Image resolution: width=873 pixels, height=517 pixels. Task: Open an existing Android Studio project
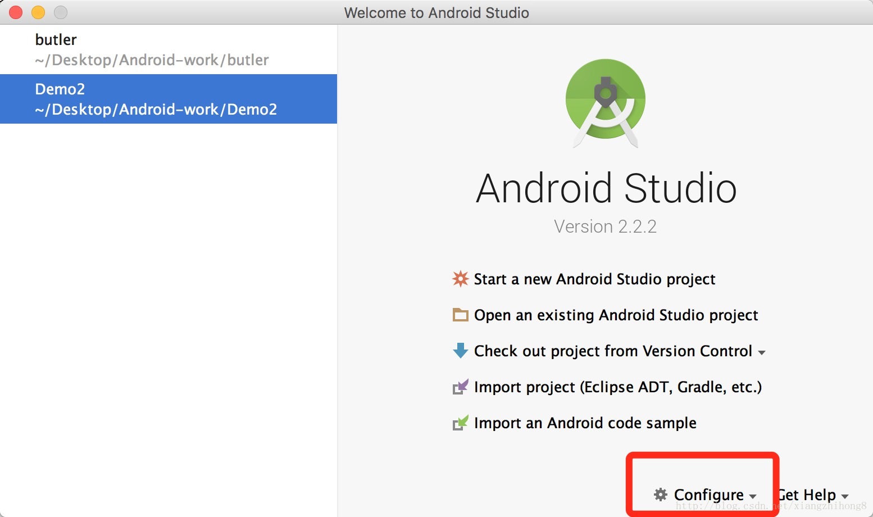point(616,315)
